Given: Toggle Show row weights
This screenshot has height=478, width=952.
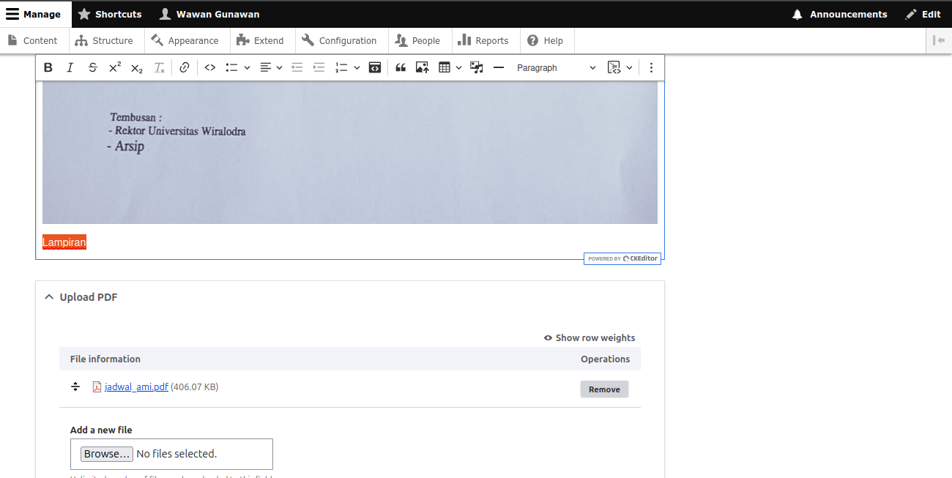Looking at the screenshot, I should tap(590, 337).
